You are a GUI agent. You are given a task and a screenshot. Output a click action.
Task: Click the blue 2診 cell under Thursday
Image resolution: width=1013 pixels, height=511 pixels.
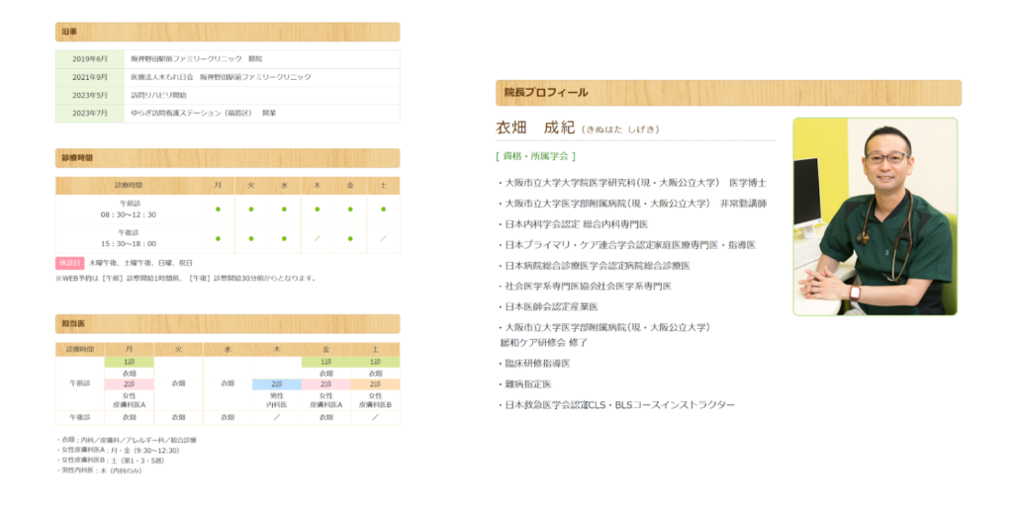coord(276,383)
